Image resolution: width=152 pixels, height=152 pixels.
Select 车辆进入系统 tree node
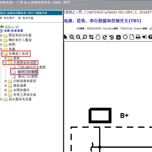click(x=18, y=54)
